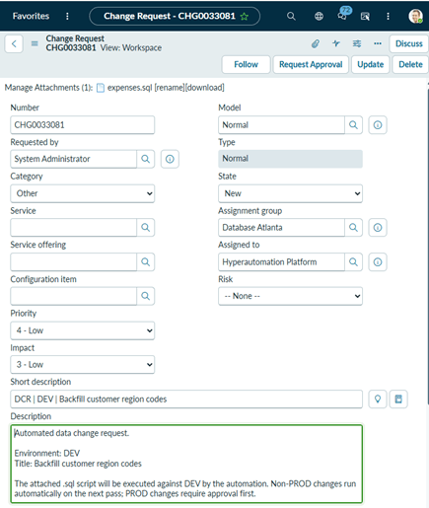The height and width of the screenshot is (508, 429).
Task: Focus the Number field CHG0033081
Action: [83, 125]
